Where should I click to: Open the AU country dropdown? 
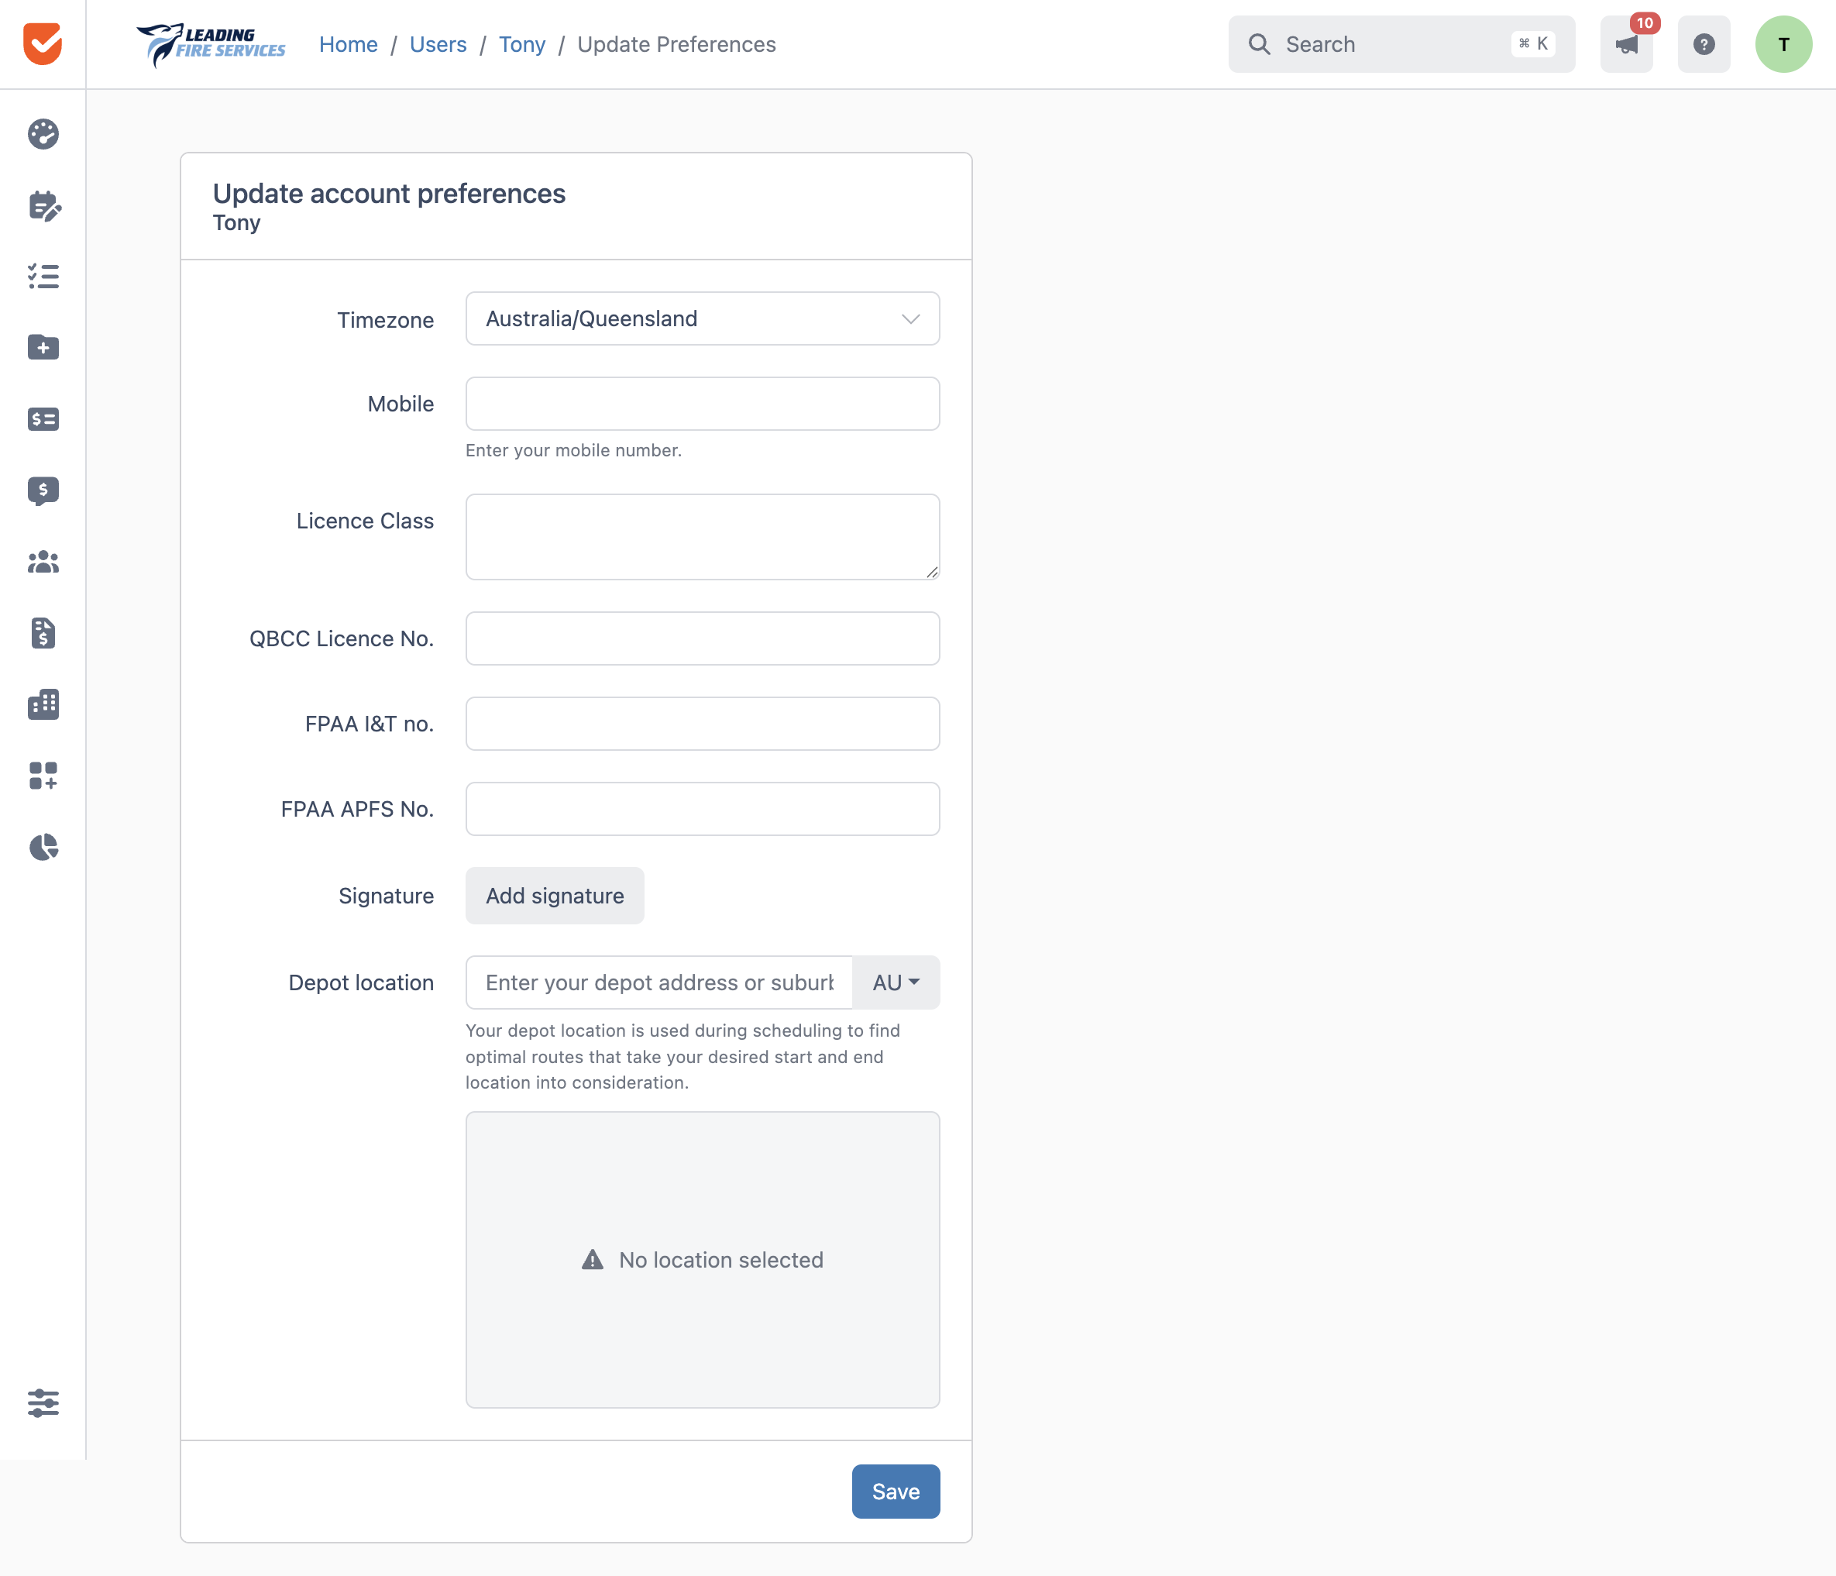[x=896, y=983]
